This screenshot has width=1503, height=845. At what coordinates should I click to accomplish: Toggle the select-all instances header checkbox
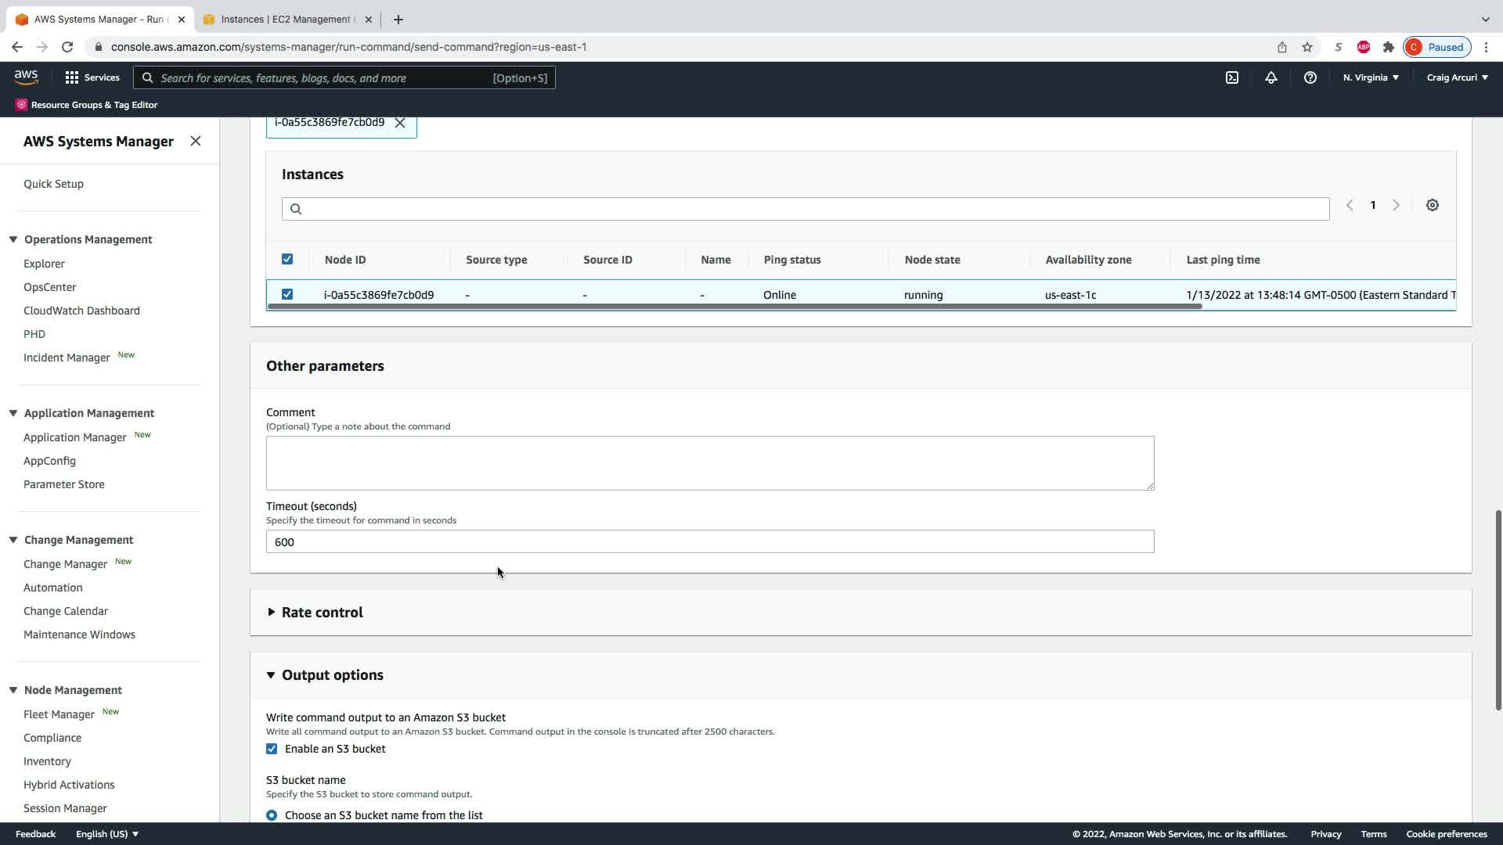[287, 259]
